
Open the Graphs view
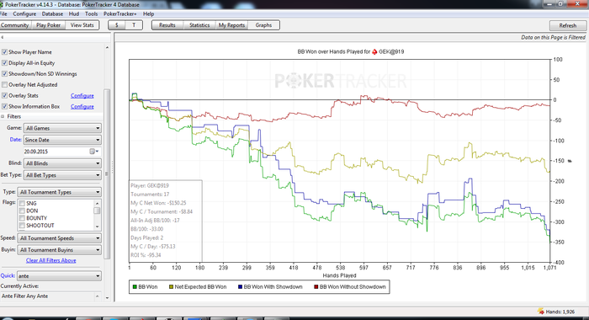263,25
